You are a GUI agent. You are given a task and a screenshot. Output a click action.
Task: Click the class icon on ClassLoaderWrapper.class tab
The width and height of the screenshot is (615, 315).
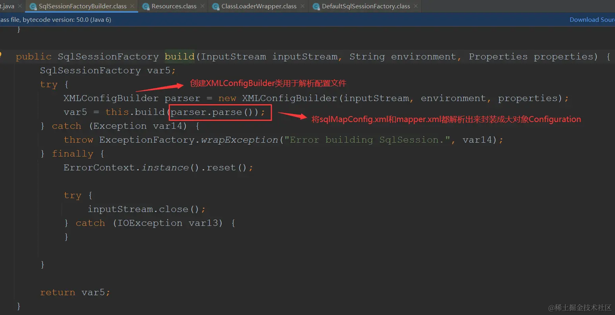coord(216,6)
